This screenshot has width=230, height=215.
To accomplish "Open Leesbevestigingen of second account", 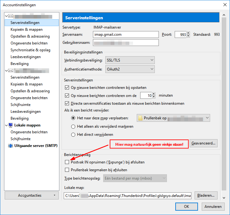I will coord(25,112).
